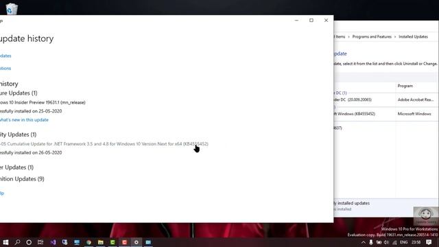
Task: Click 'Adobe Acrobat Rea...' program cell
Action: pos(416,99)
